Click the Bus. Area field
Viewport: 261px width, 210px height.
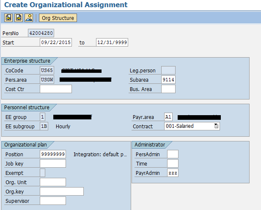click(168, 89)
